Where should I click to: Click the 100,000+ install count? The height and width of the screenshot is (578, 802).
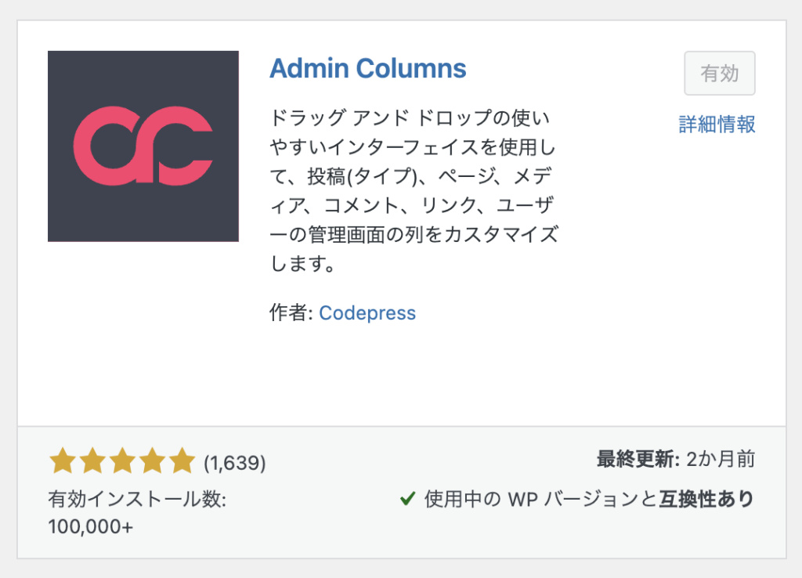click(x=91, y=526)
